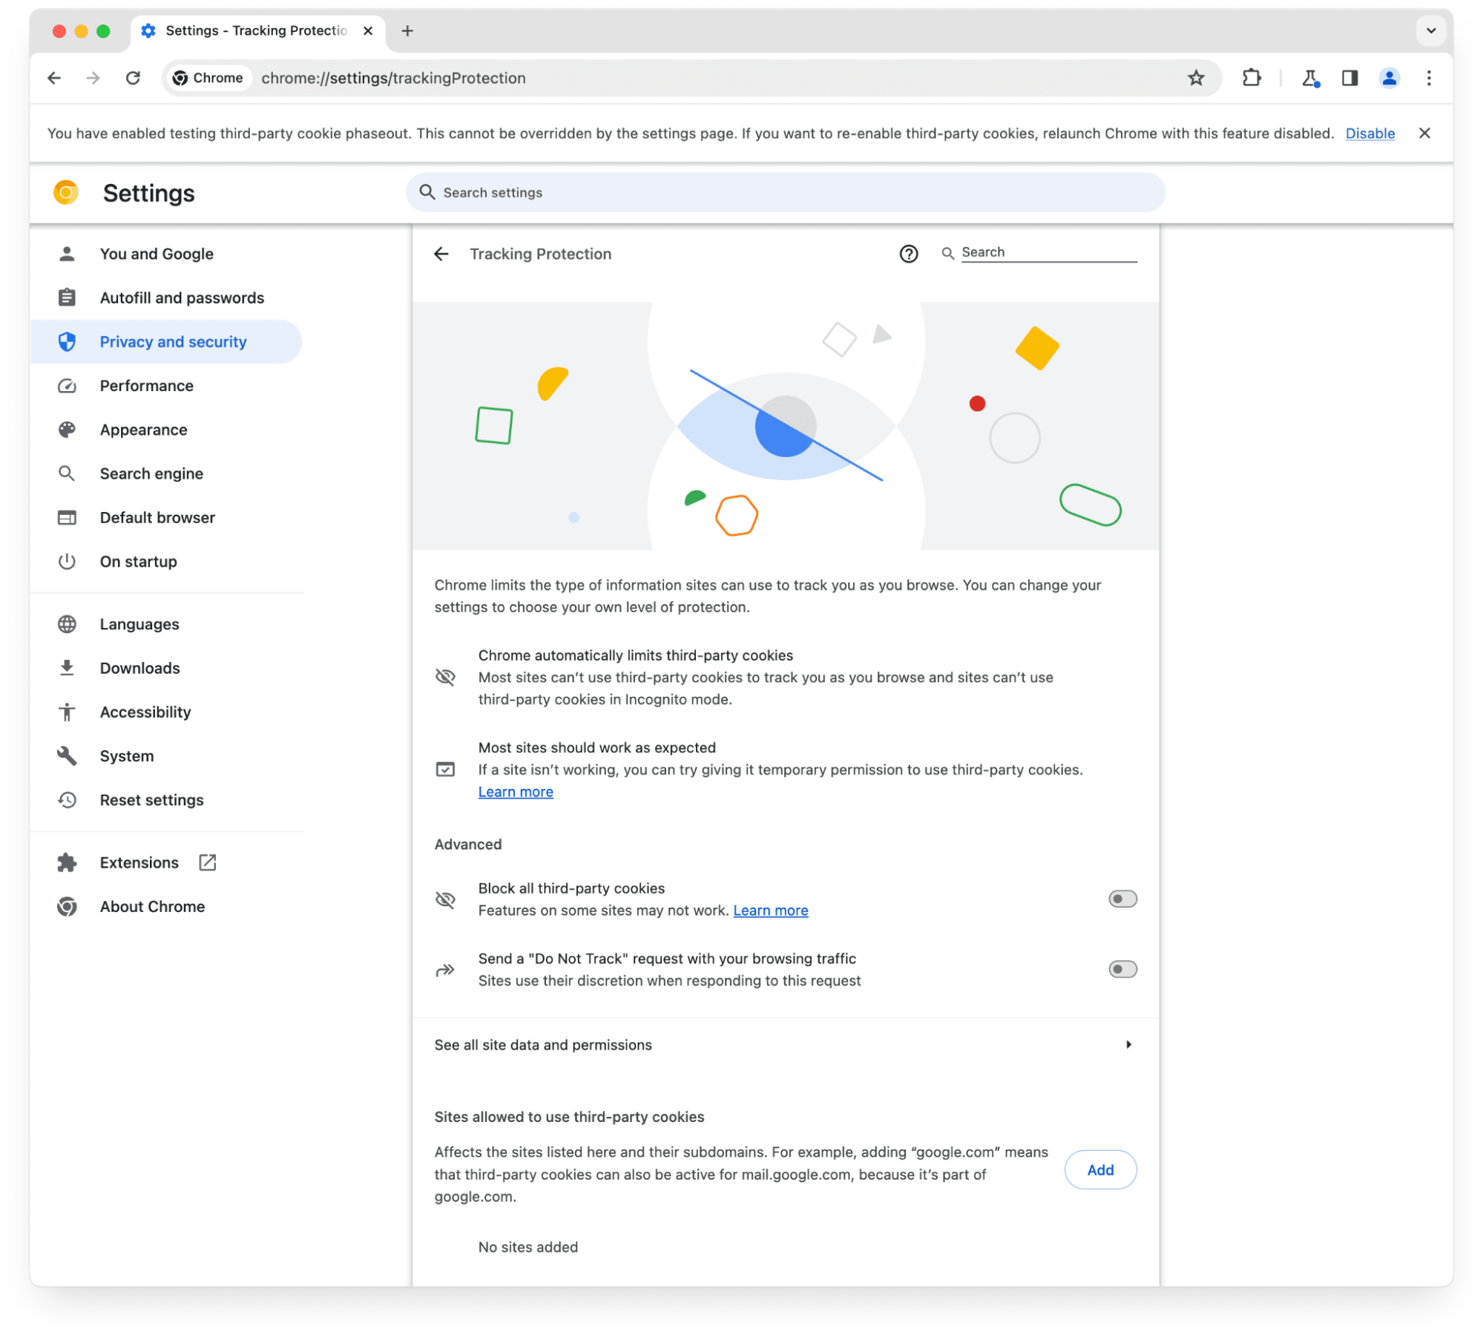The image size is (1483, 1335).
Task: Click the Performance gauge icon
Action: coord(68,385)
